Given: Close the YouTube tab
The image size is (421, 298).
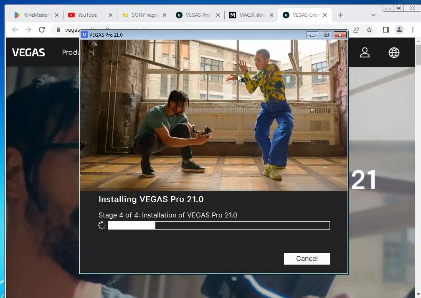Looking at the screenshot, I should 111,15.
